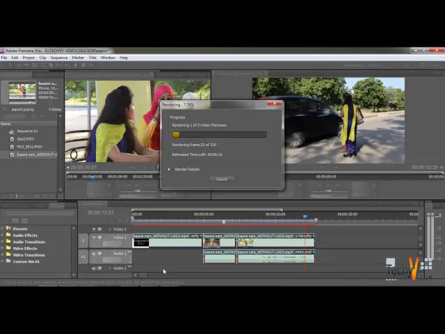Open the Sequence menu
This screenshot has height=334, width=445.
click(59, 58)
